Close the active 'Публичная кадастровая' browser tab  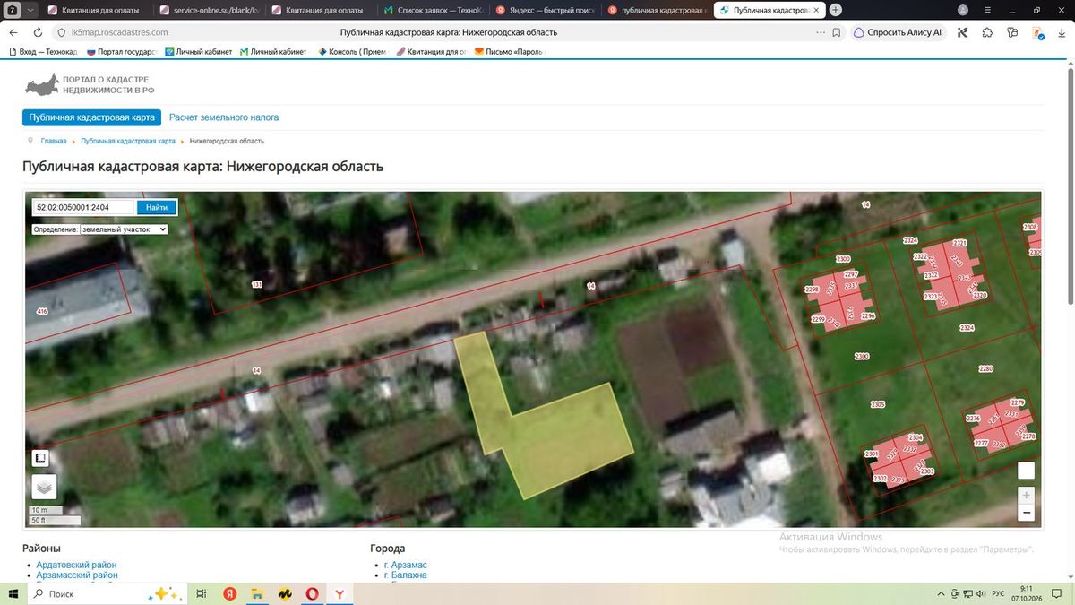(815, 10)
